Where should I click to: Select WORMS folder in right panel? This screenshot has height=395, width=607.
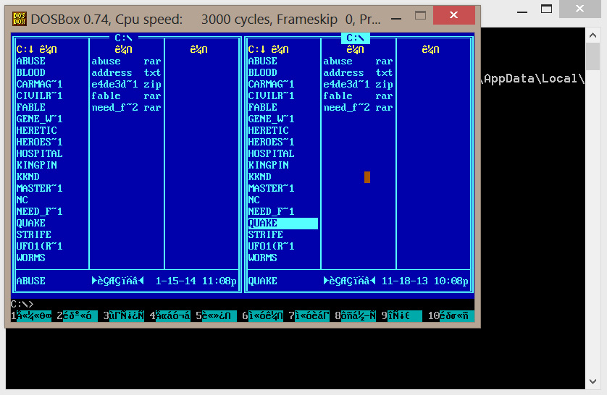tap(263, 258)
